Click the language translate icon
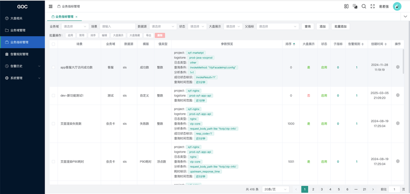The width and height of the screenshot is (410, 194). pyautogui.click(x=355, y=6)
